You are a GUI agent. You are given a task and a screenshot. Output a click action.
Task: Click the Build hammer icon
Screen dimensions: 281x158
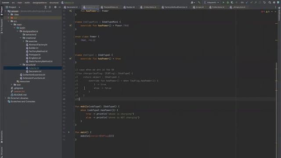point(199,3)
